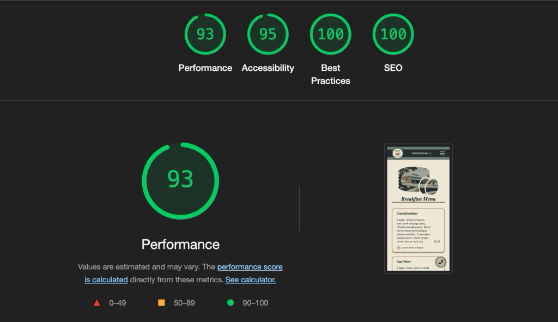
Task: Click the 'Performance' label under top gauge
Action: click(x=205, y=68)
